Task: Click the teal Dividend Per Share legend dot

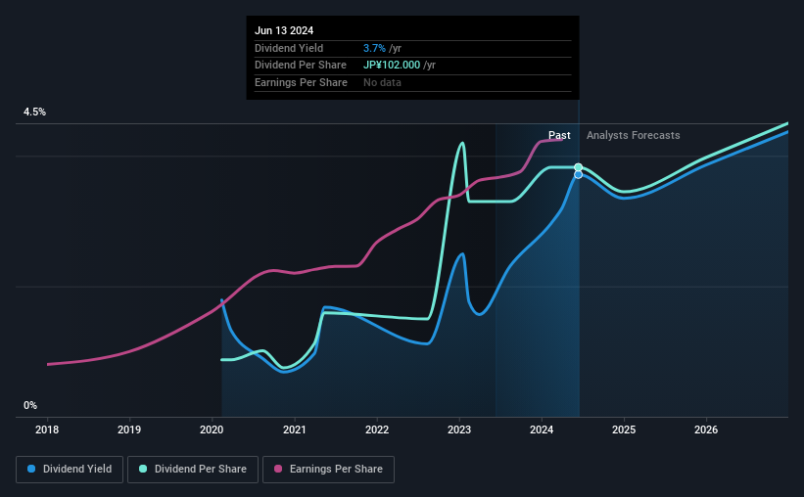Action: tap(143, 469)
